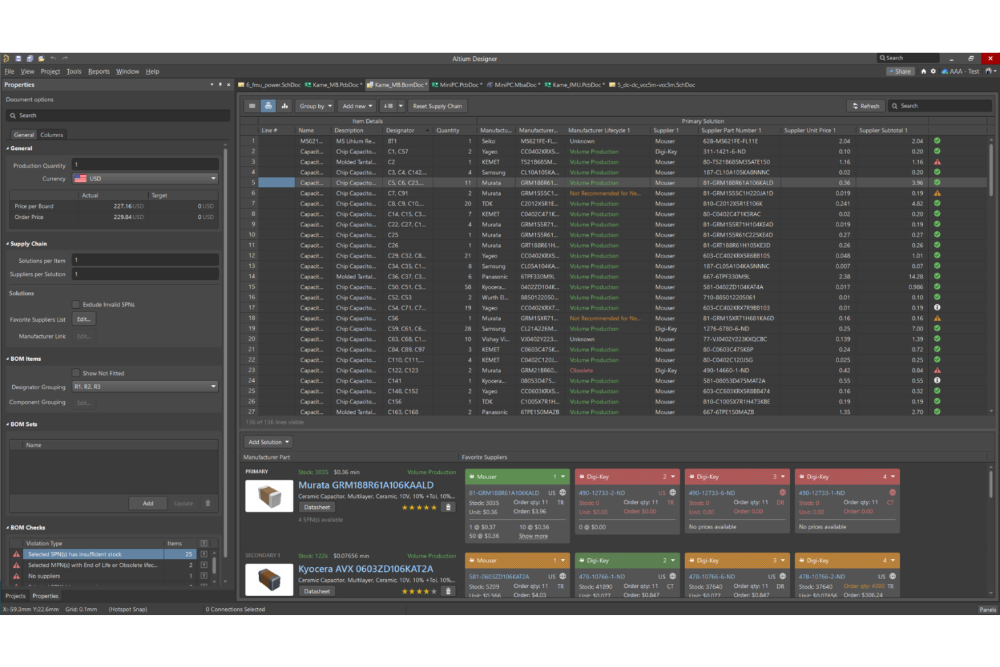Switch to the Projects panel tab
Image resolution: width=1000 pixels, height=667 pixels.
point(15,596)
